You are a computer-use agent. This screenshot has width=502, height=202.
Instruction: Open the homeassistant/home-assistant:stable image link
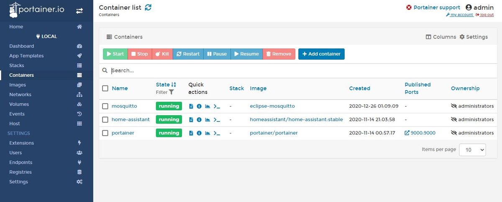(x=296, y=120)
